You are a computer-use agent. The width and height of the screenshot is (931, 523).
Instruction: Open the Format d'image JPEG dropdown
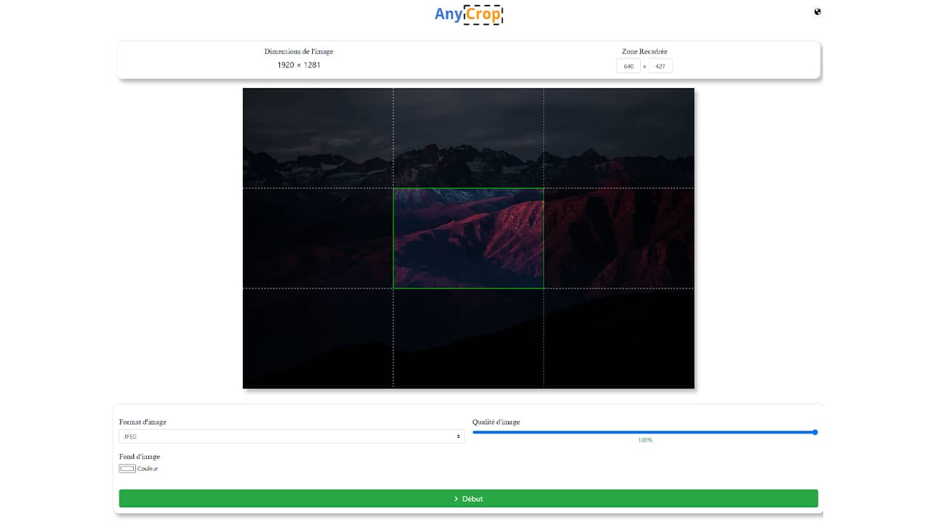coord(292,437)
